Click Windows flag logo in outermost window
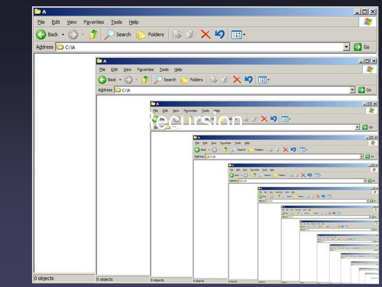The height and width of the screenshot is (287, 382). coord(368,22)
